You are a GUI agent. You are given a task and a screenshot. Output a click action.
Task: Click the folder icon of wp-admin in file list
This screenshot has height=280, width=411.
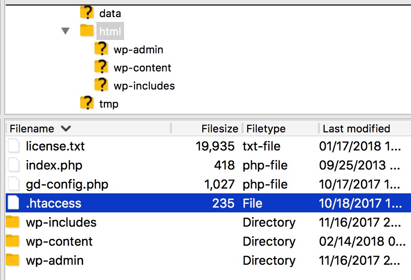(13, 260)
